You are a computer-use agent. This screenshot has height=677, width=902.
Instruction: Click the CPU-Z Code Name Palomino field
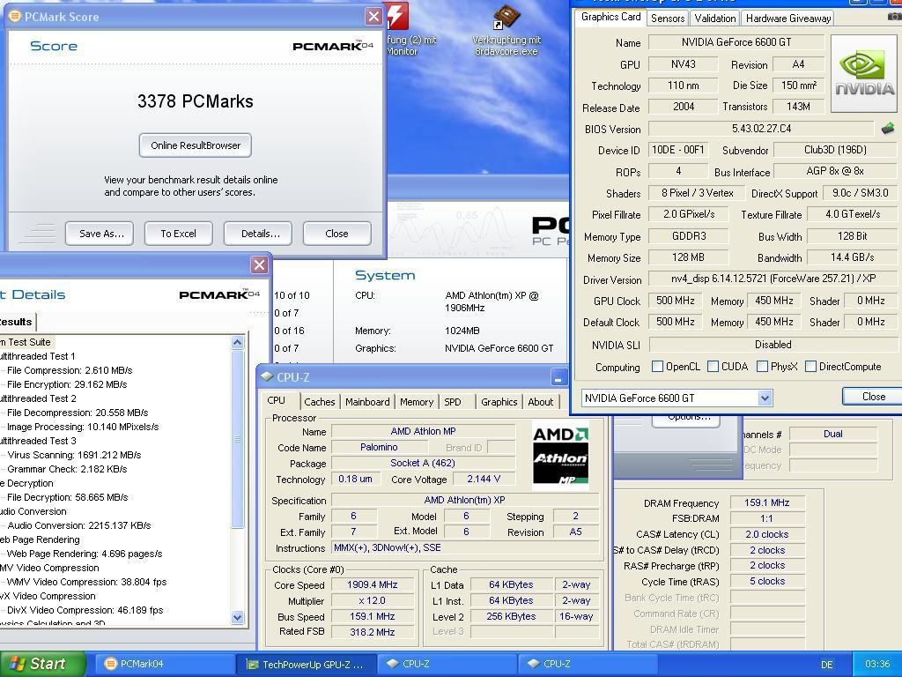click(379, 447)
